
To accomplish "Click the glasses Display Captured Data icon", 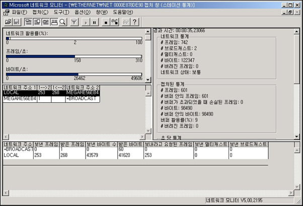I will tap(126, 22).
